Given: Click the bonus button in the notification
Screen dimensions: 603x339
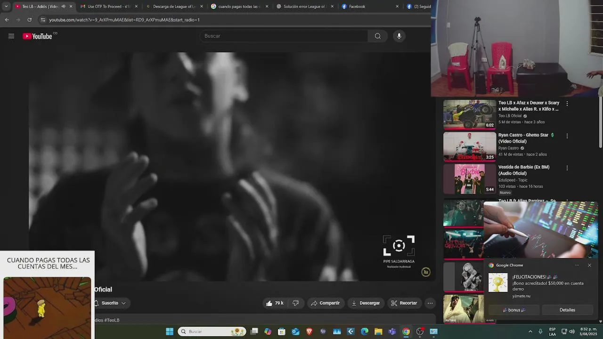Looking at the screenshot, I should pyautogui.click(x=513, y=310).
